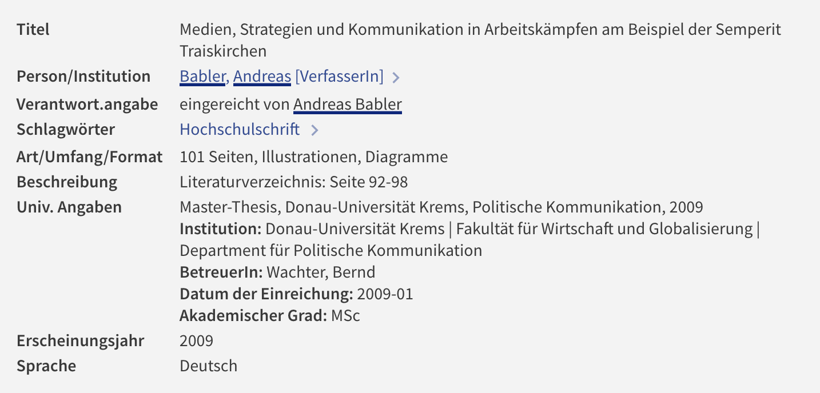Image resolution: width=820 pixels, height=393 pixels.
Task: Click the Akademischer Grad MSc line
Action: tap(270, 315)
